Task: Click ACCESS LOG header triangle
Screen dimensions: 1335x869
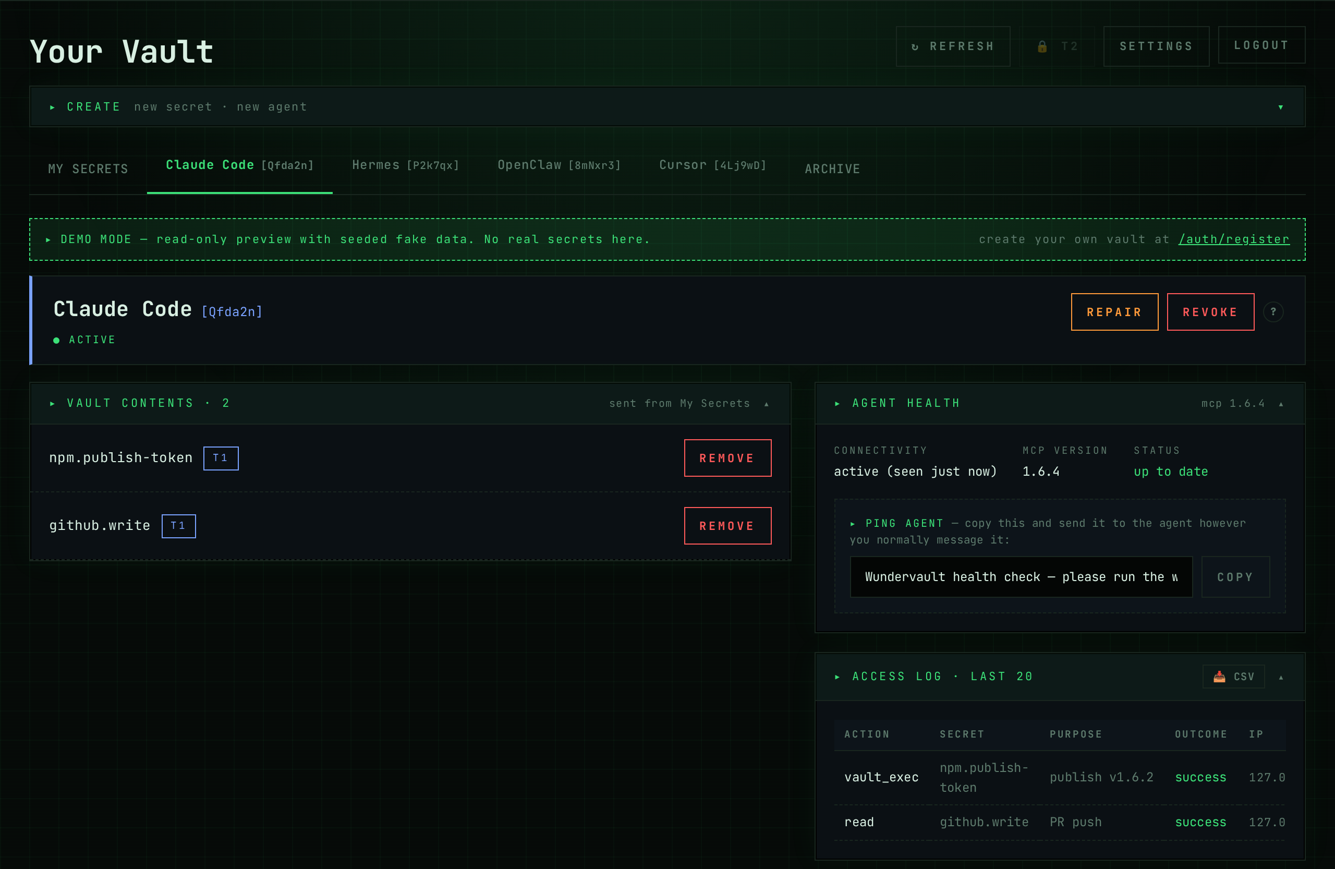Action: 837,677
